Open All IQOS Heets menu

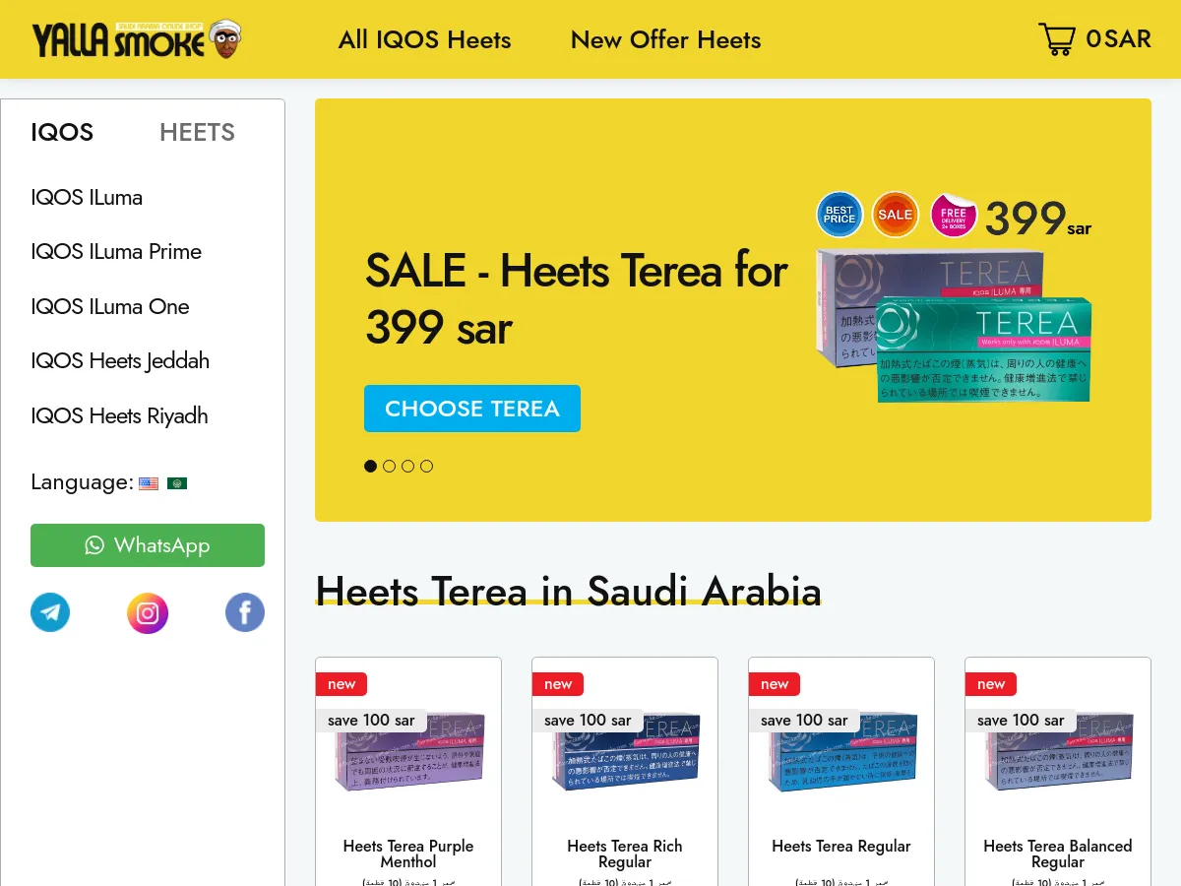tap(424, 40)
